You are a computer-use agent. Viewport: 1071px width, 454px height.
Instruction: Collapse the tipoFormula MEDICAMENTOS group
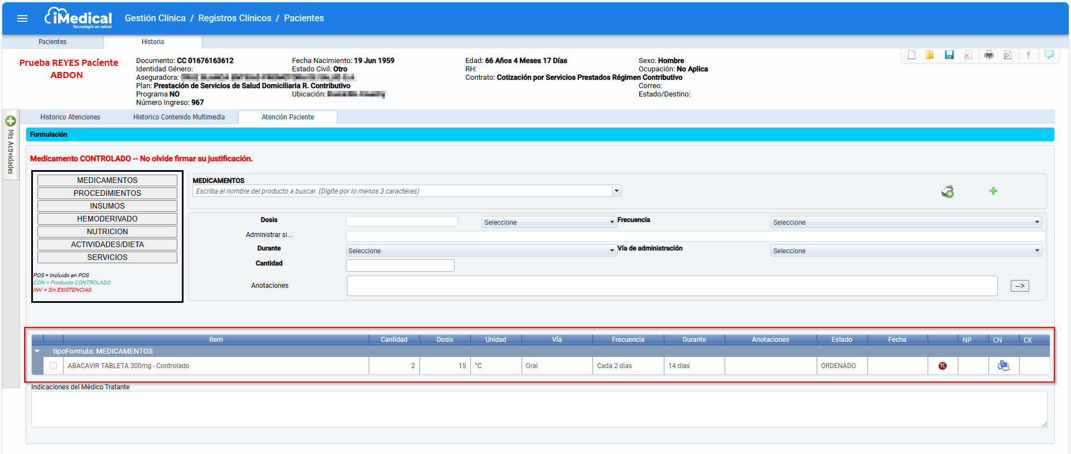click(37, 351)
